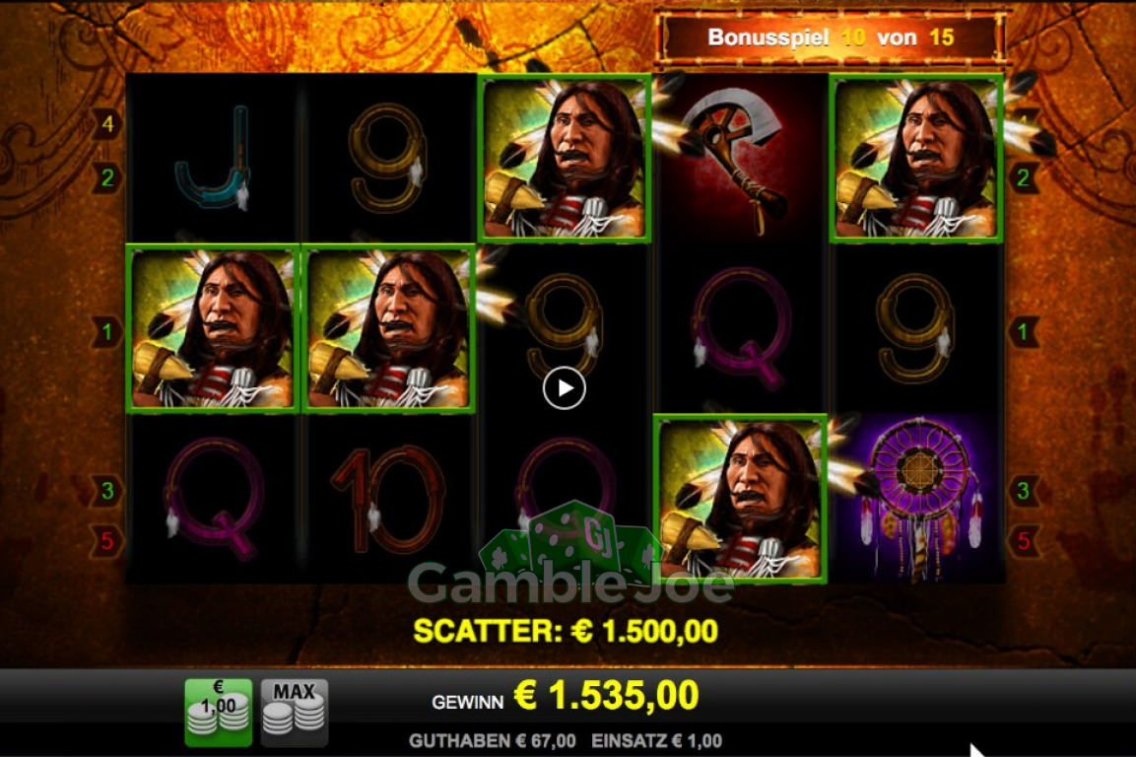The width and height of the screenshot is (1136, 757).
Task: Select payline 1 marker on left
Action: (x=107, y=332)
